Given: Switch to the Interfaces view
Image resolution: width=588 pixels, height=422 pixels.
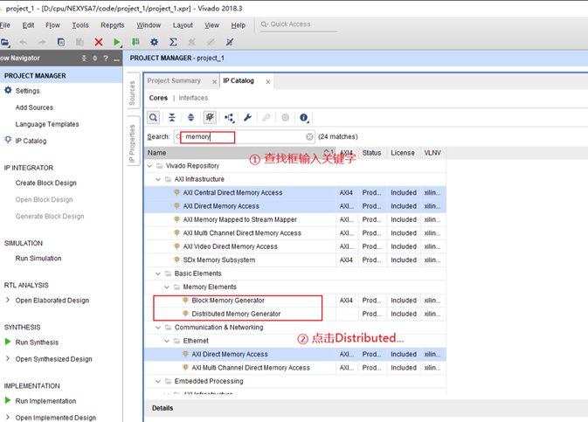Looking at the screenshot, I should (x=193, y=98).
